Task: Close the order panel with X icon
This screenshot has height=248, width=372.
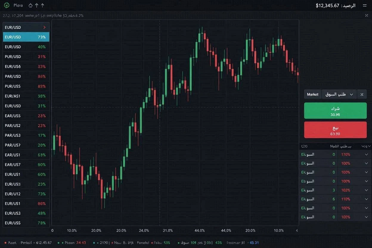Action: [x=362, y=94]
